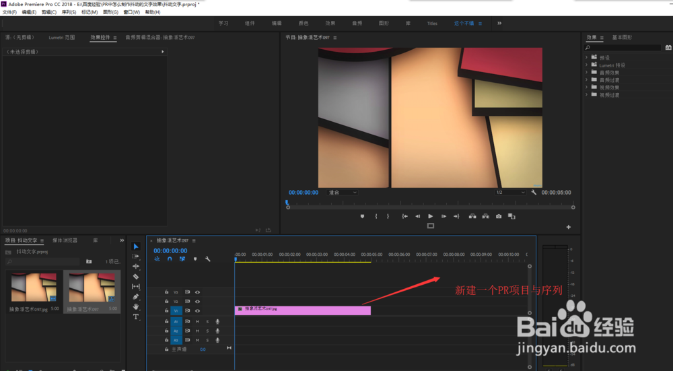Click the effects panel search field

tap(623, 48)
